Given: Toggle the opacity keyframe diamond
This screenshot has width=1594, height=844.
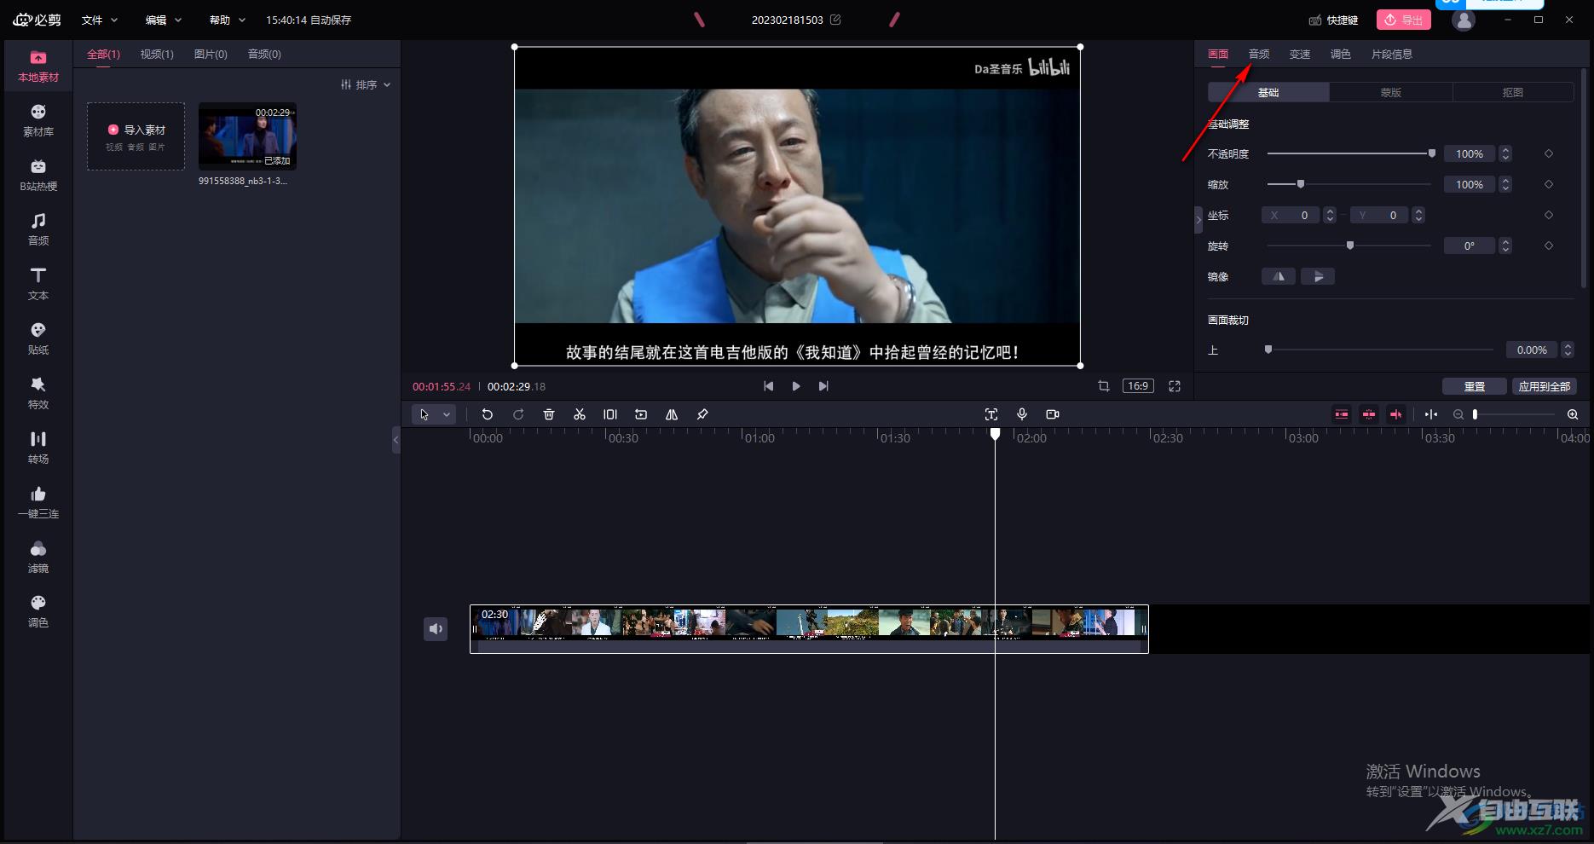Looking at the screenshot, I should (x=1549, y=153).
